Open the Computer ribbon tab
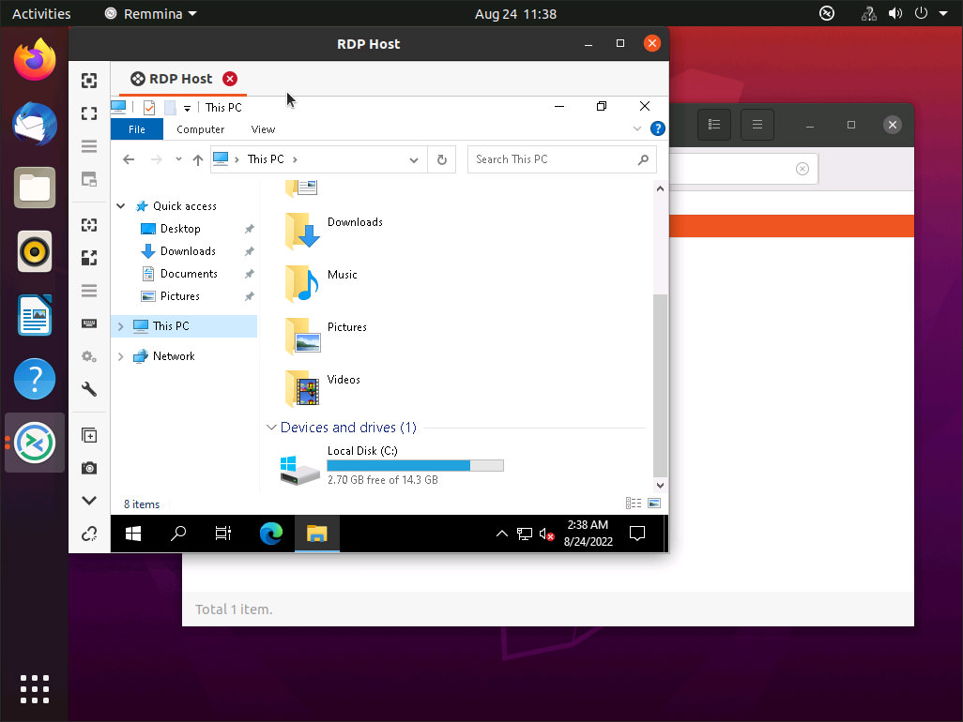 point(200,129)
